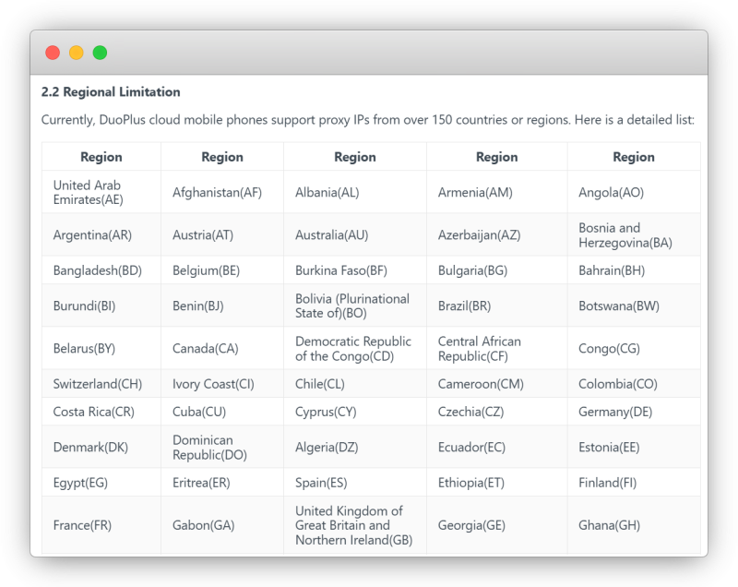Select the France(FR) table cell
The image size is (738, 587).
tap(84, 525)
